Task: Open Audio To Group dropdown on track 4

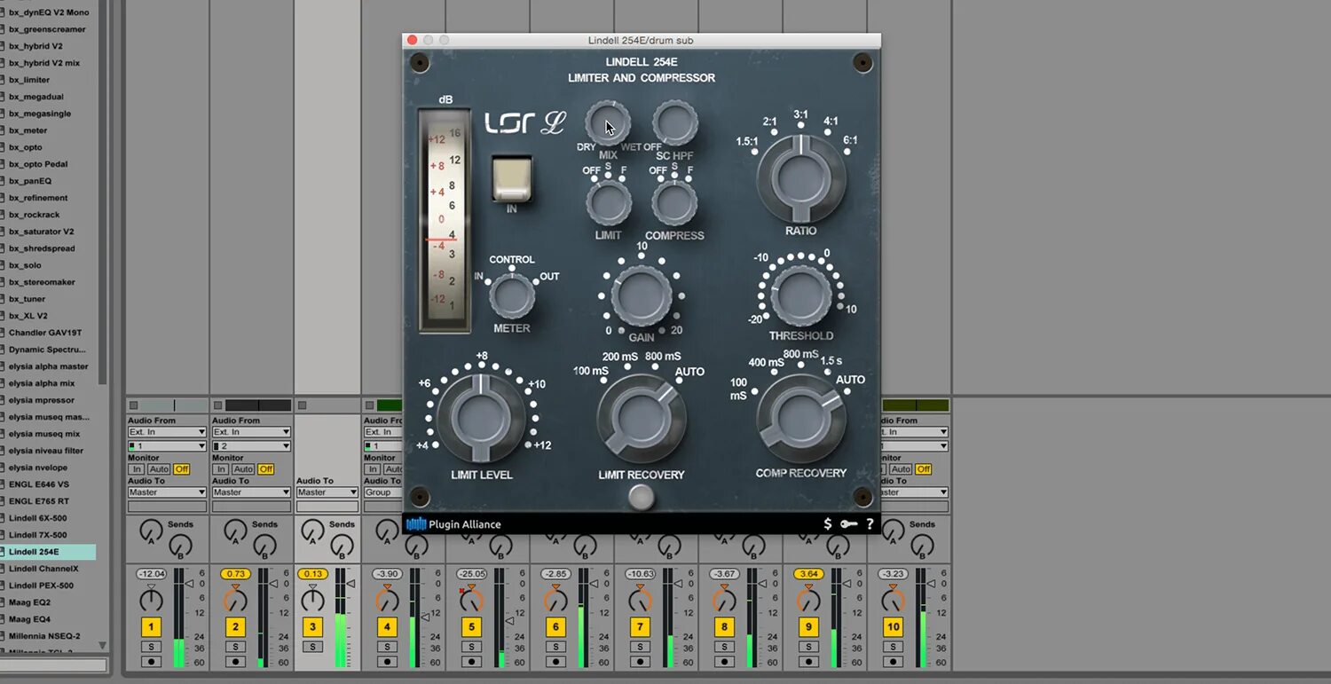Action: click(x=383, y=492)
